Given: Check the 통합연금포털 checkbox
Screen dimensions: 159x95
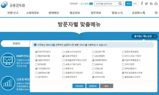Looking at the screenshot, I should 36,56.
